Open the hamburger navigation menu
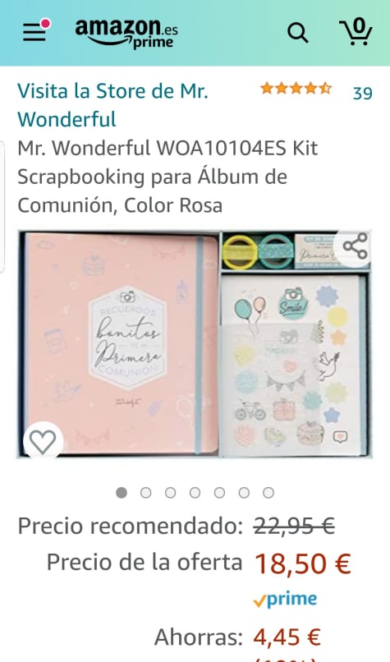Image resolution: width=390 pixels, height=662 pixels. pos(35,31)
